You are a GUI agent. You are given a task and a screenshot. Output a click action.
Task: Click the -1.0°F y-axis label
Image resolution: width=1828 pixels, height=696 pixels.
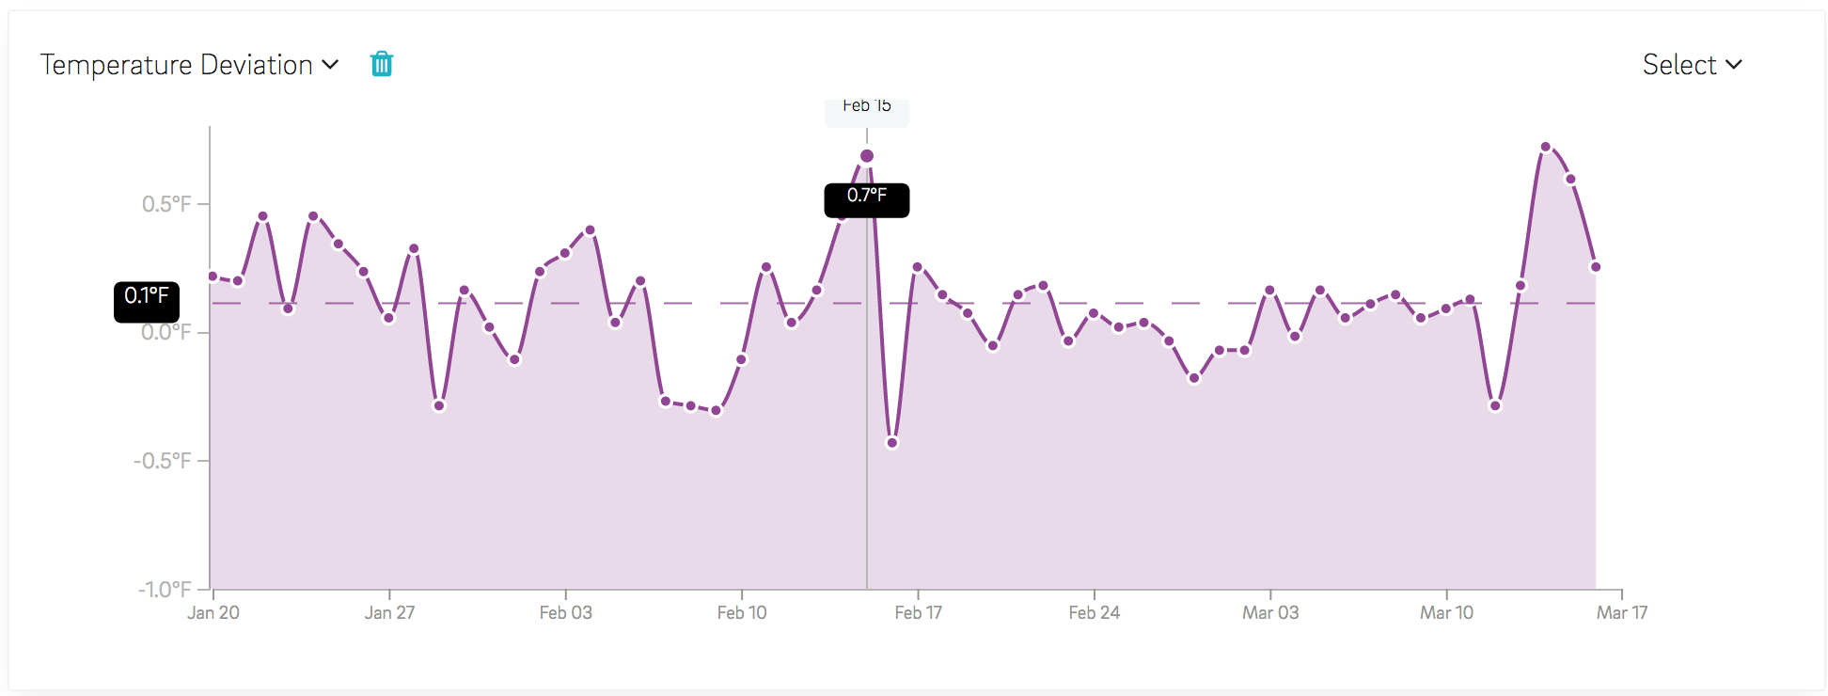pyautogui.click(x=165, y=590)
